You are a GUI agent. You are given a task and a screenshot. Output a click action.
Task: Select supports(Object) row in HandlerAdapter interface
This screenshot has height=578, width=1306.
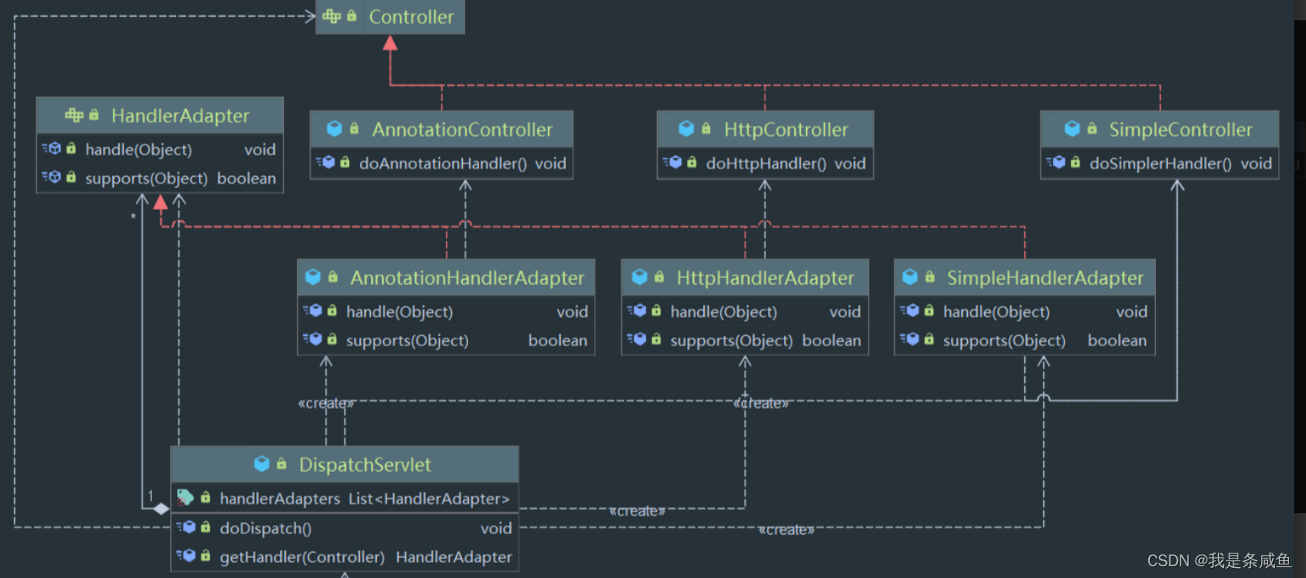[160, 178]
